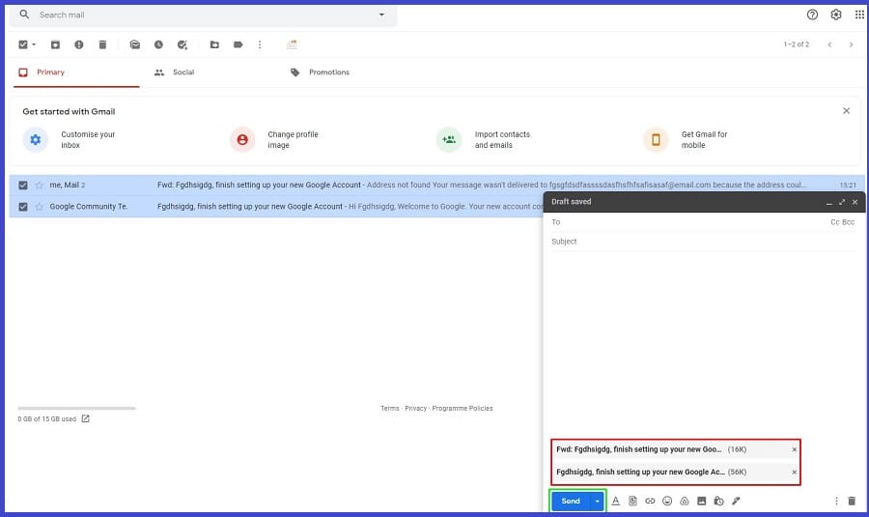Dismiss the Get started with Gmail panel

(x=846, y=111)
